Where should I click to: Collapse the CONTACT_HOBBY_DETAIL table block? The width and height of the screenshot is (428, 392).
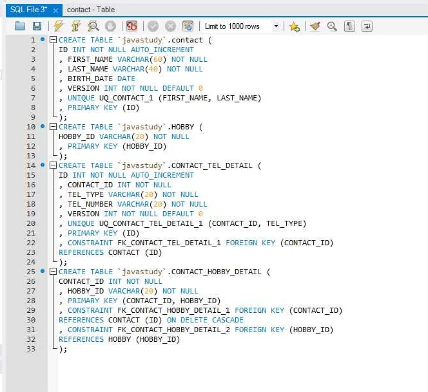coord(53,272)
